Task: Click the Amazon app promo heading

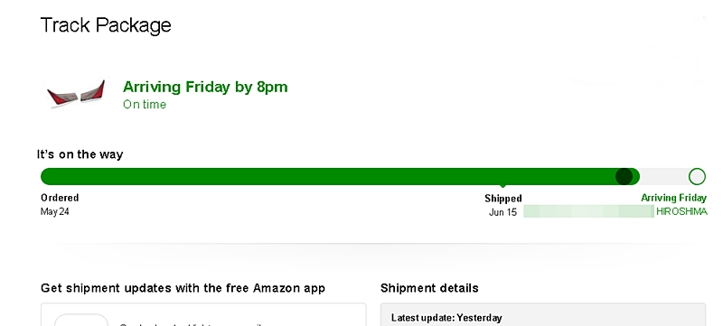Action: (x=183, y=288)
